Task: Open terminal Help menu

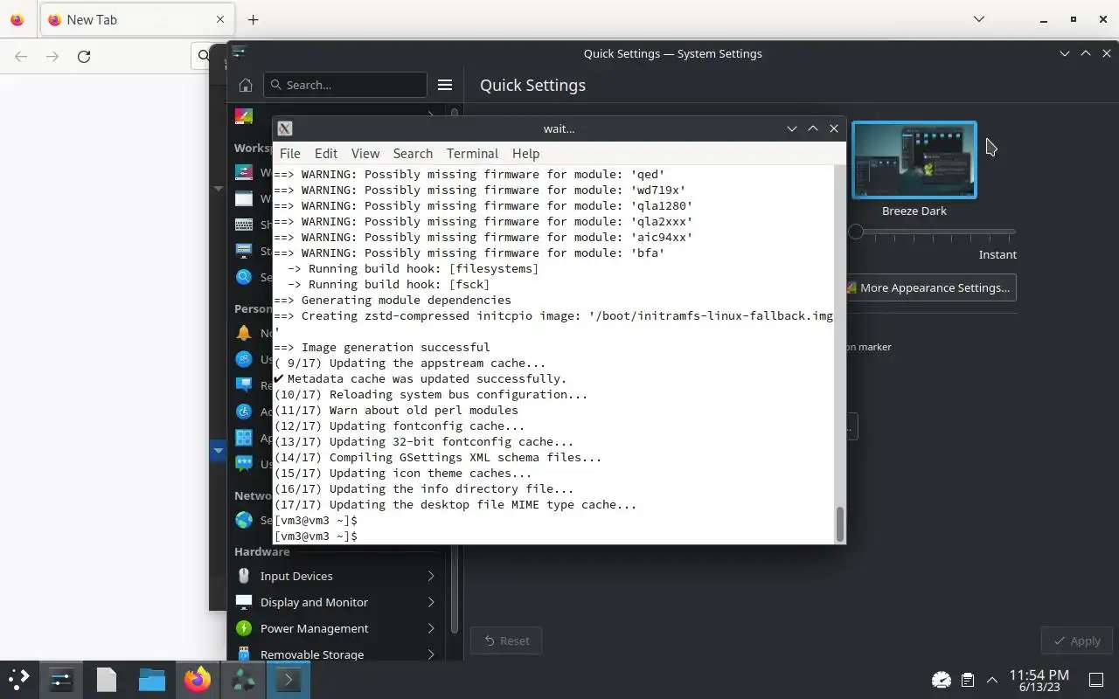Action: [x=525, y=153]
